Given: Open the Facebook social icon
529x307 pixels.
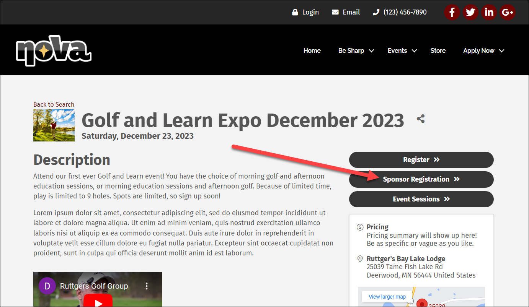Looking at the screenshot, I should click(452, 12).
